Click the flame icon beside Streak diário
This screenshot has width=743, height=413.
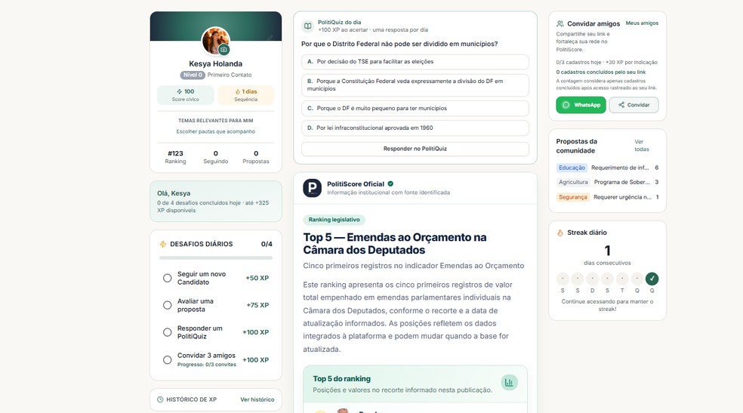[x=560, y=233]
